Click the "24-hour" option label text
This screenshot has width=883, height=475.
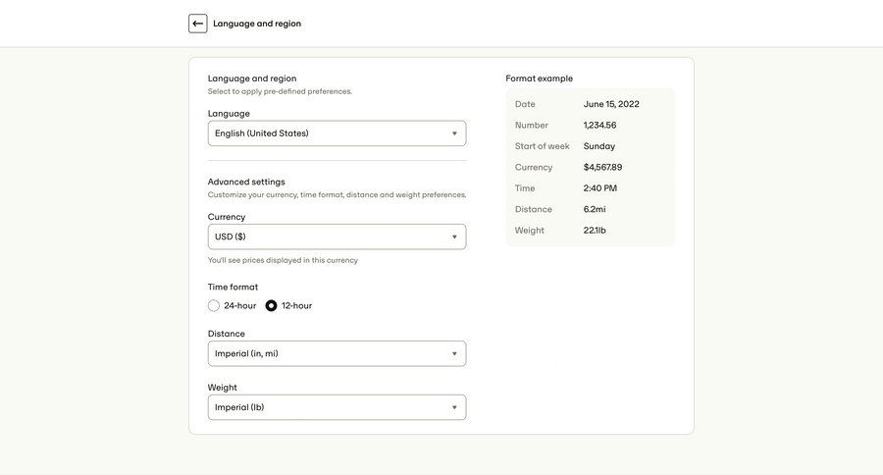(x=240, y=305)
